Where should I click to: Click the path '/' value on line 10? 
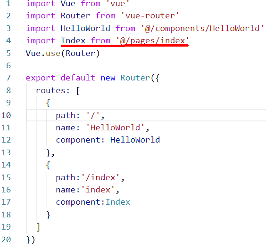[x=93, y=115]
